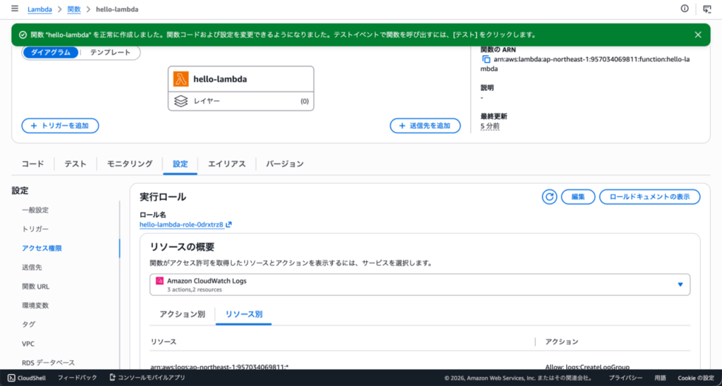Viewport: 722px width, 386px height.
Task: Go to 関数 breadcrumb
Action: 73,9
